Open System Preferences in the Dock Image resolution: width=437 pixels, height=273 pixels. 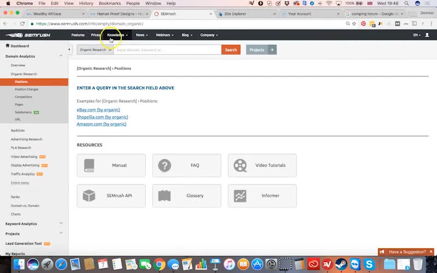(271, 264)
